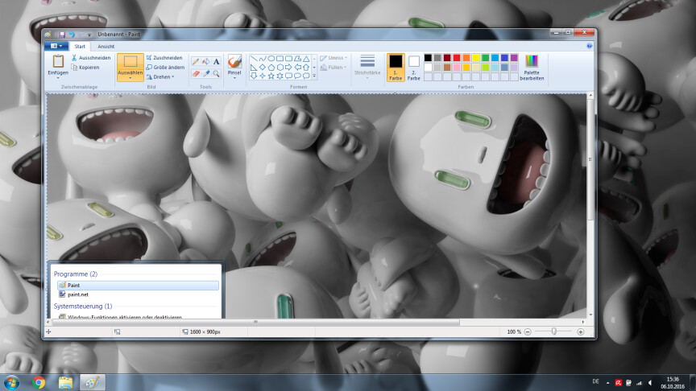Select the Magnifier tool

click(x=216, y=73)
